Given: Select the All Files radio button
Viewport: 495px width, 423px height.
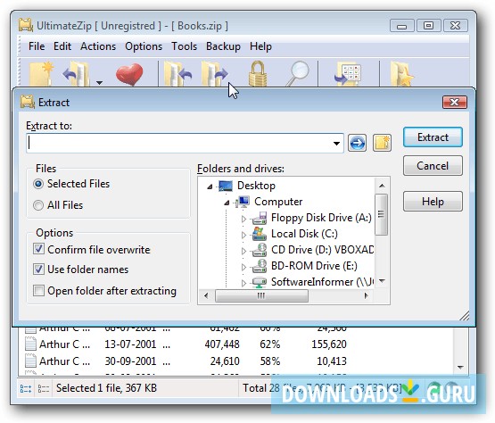Looking at the screenshot, I should [38, 205].
